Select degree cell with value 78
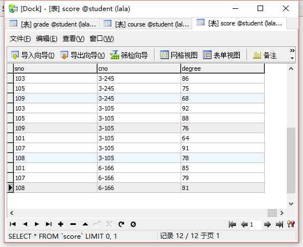The image size is (303, 247). (223, 158)
